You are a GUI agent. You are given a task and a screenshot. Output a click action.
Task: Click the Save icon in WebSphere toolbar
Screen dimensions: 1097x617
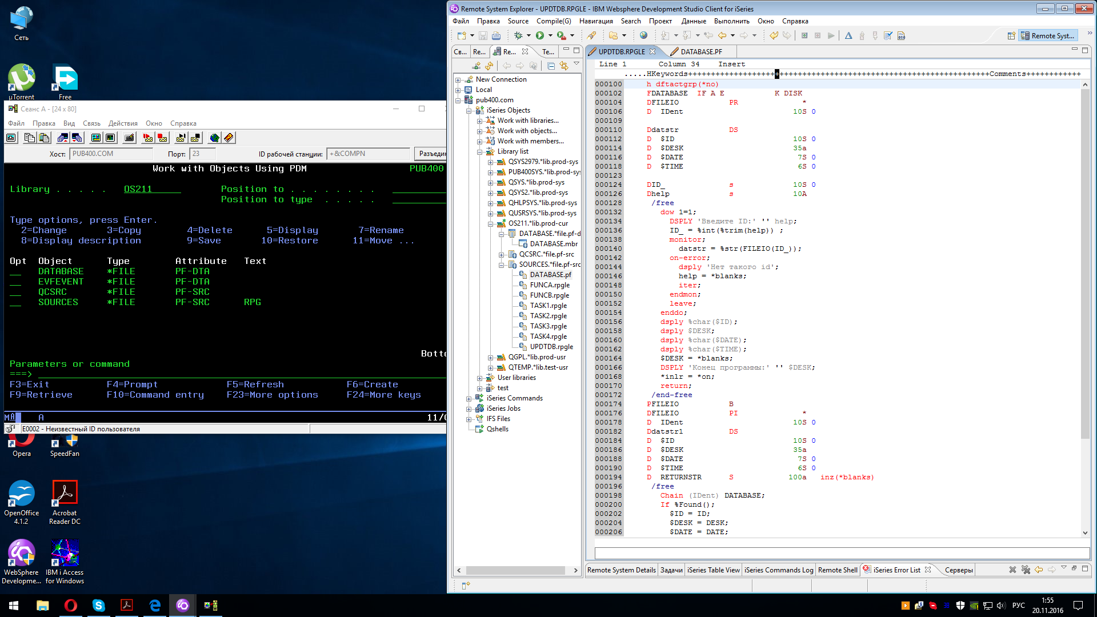pos(483,35)
